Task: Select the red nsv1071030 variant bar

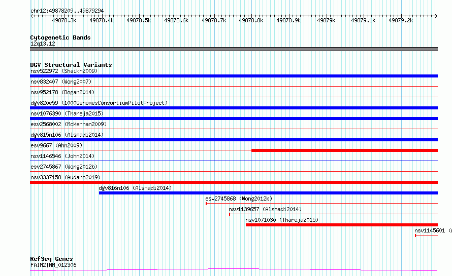Action: coord(342,225)
